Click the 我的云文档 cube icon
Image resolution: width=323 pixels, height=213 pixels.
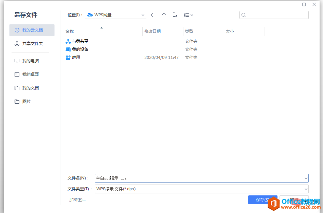click(x=17, y=30)
